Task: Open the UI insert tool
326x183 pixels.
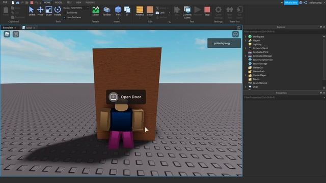Action: (x=127, y=11)
